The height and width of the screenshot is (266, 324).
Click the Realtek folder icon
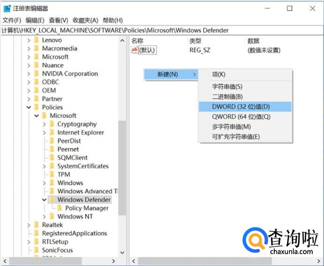point(36,225)
